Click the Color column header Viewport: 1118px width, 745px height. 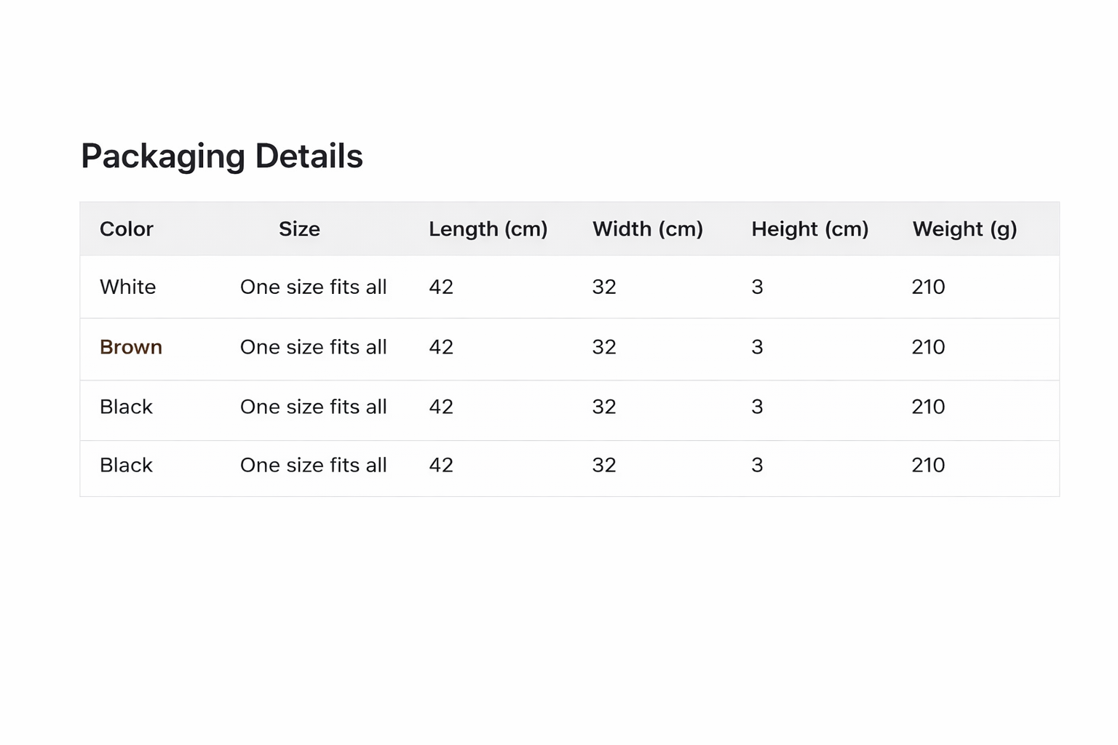coord(127,229)
